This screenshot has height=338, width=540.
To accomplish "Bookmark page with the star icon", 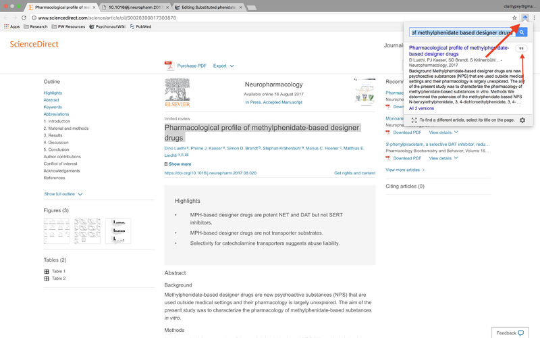I will [514, 18].
